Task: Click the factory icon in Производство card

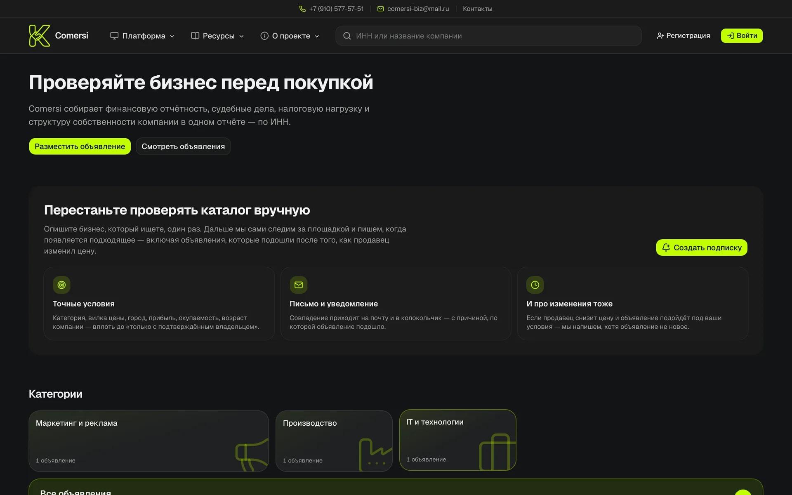Action: click(x=375, y=455)
